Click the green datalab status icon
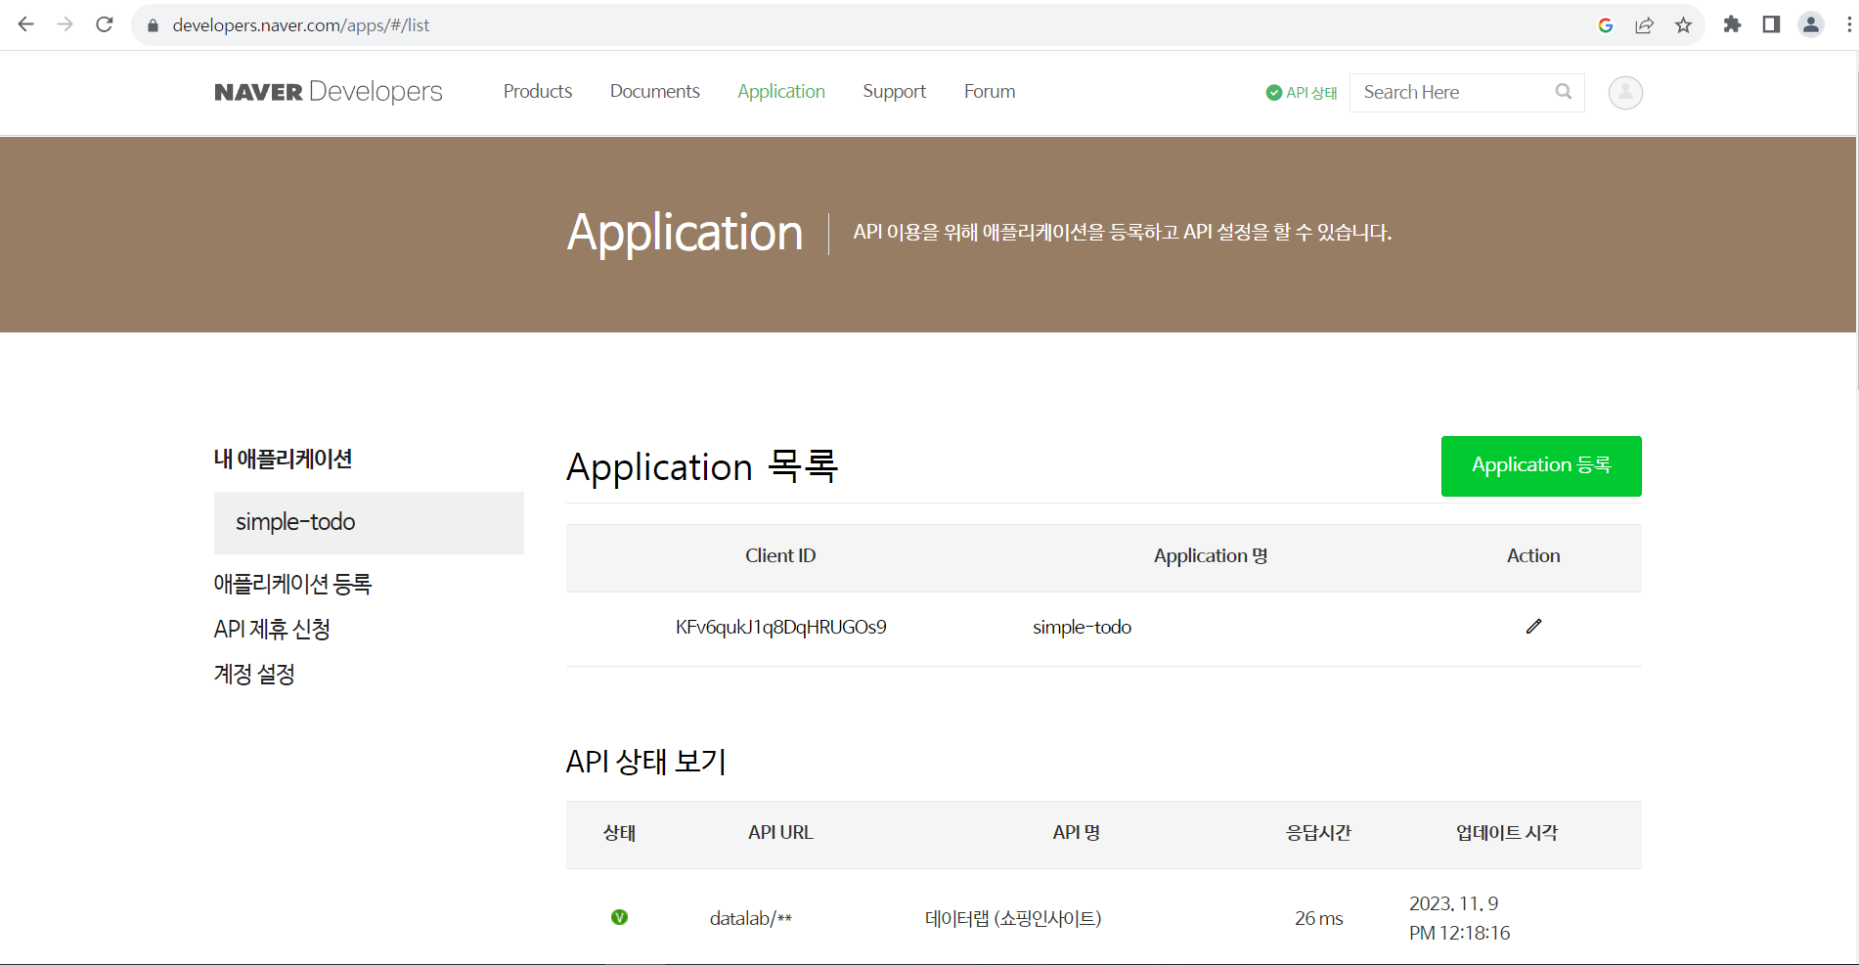Viewport: 1859px width, 965px height. coord(619,917)
